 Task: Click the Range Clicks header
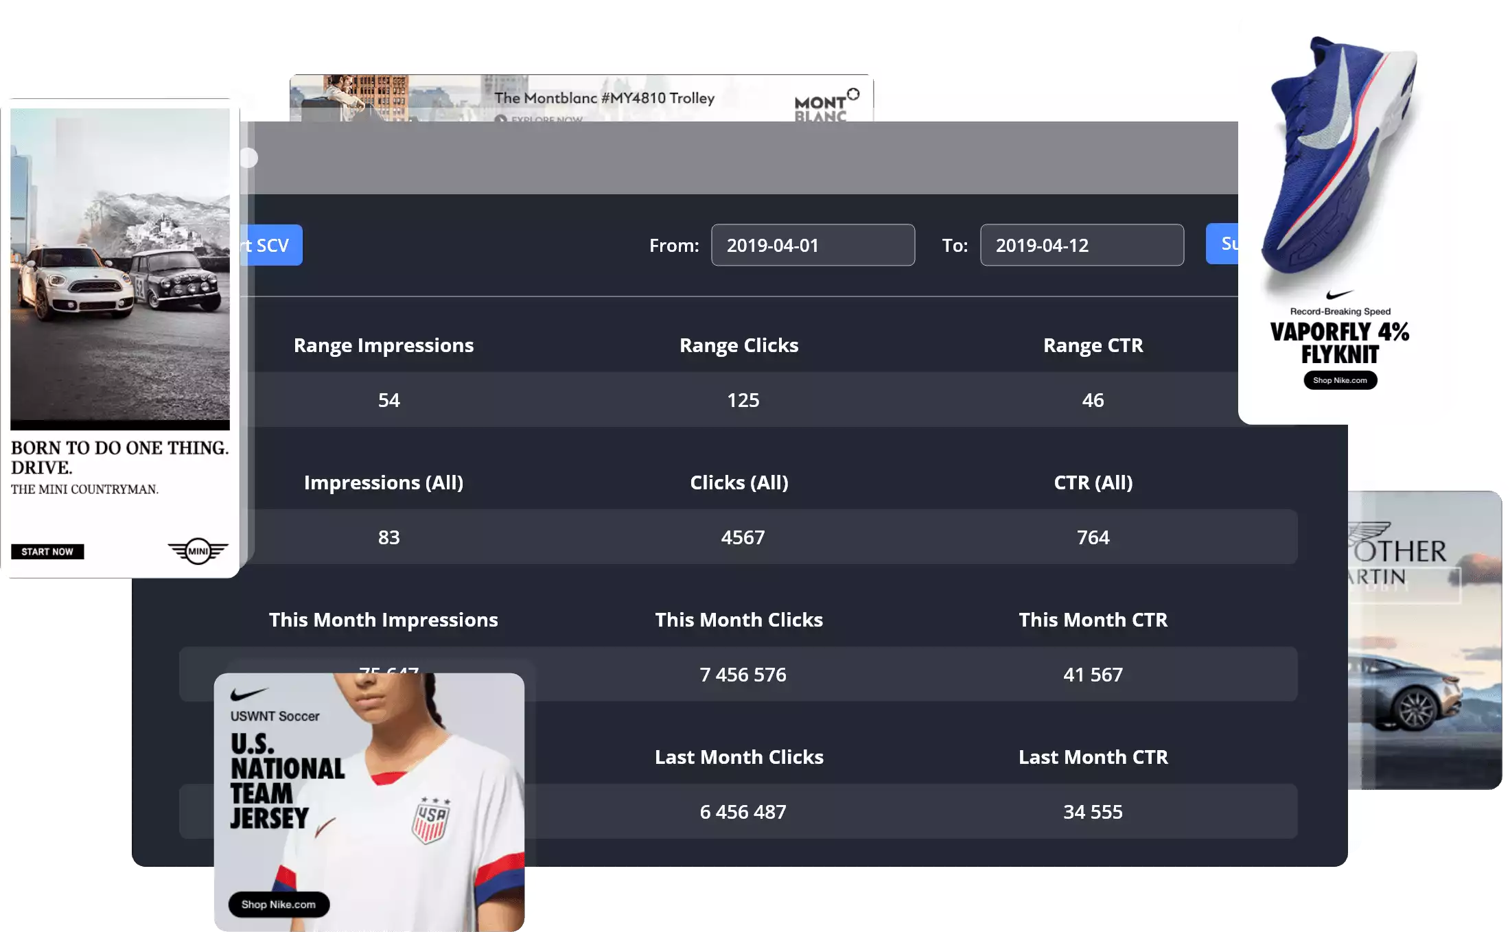pos(739,345)
